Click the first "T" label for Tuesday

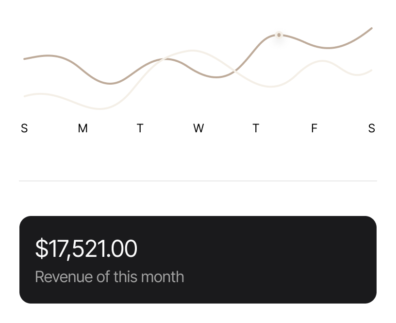(140, 128)
